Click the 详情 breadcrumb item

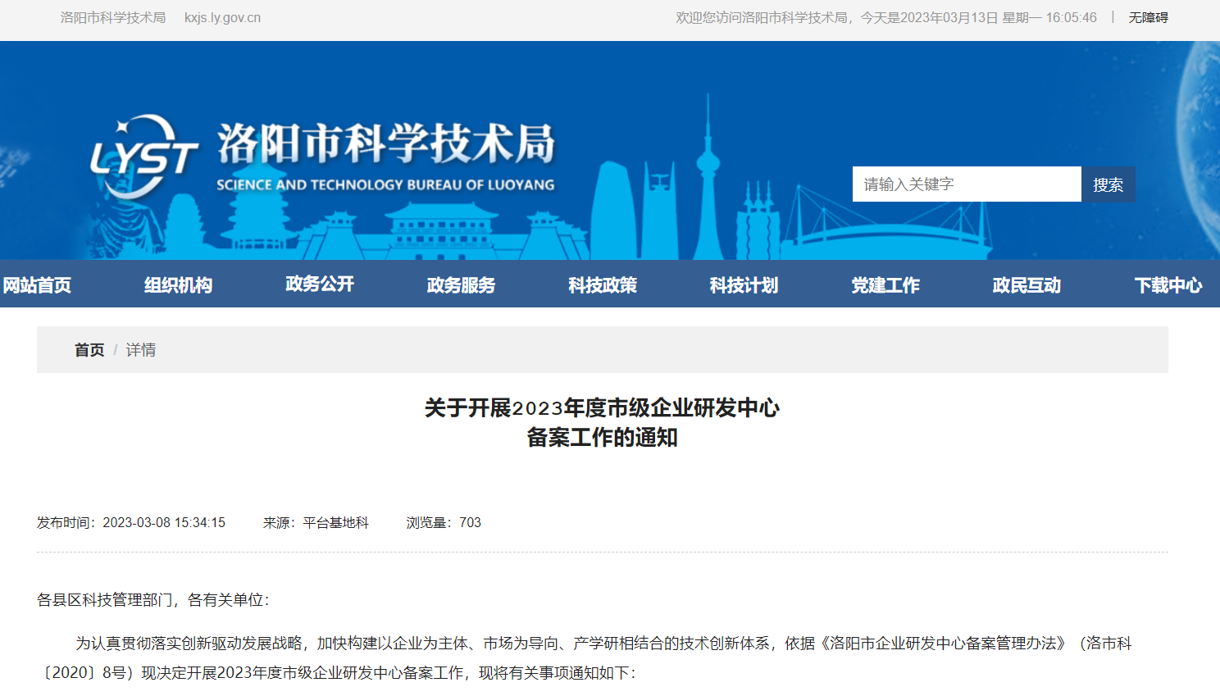click(x=141, y=350)
